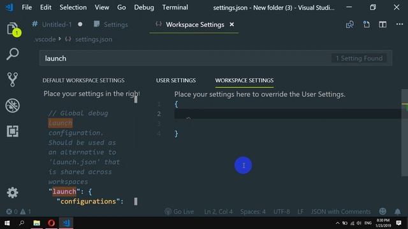Open the Debug view in activity bar
Image resolution: width=408 pixels, height=229 pixels.
tap(13, 106)
